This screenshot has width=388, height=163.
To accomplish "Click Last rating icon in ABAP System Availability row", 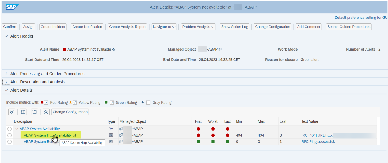I will [227, 129].
